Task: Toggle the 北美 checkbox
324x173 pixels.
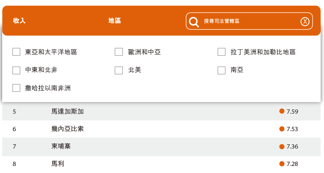Action: pyautogui.click(x=119, y=70)
